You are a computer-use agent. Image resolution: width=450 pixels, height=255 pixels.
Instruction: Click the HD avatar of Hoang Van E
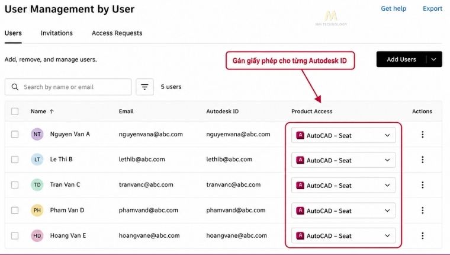(x=37, y=236)
